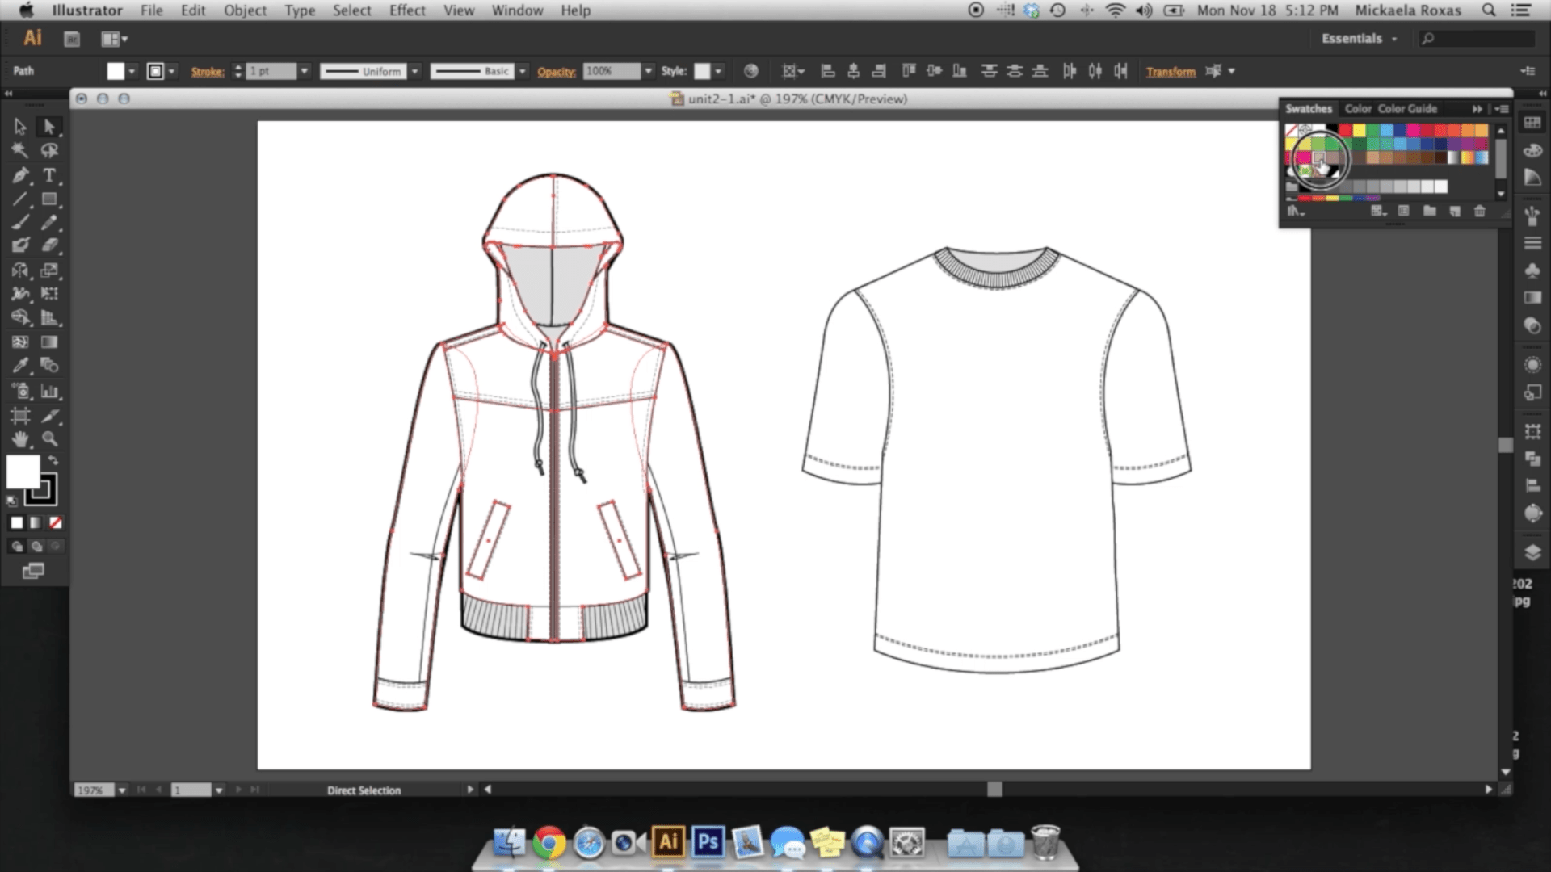Open the stroke weight dropdown
Screen dimensions: 1551x872
click(305, 71)
